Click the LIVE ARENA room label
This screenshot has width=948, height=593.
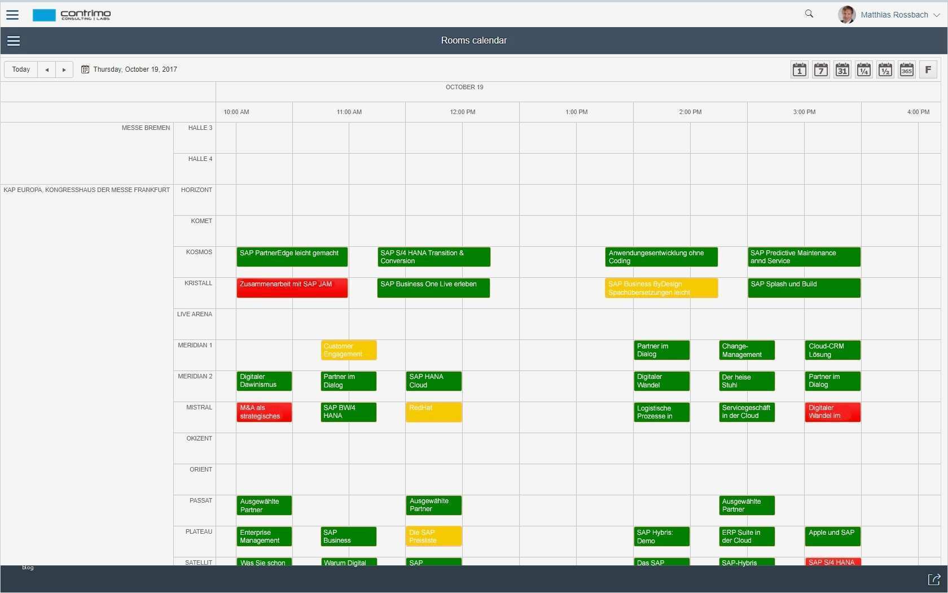click(x=195, y=314)
